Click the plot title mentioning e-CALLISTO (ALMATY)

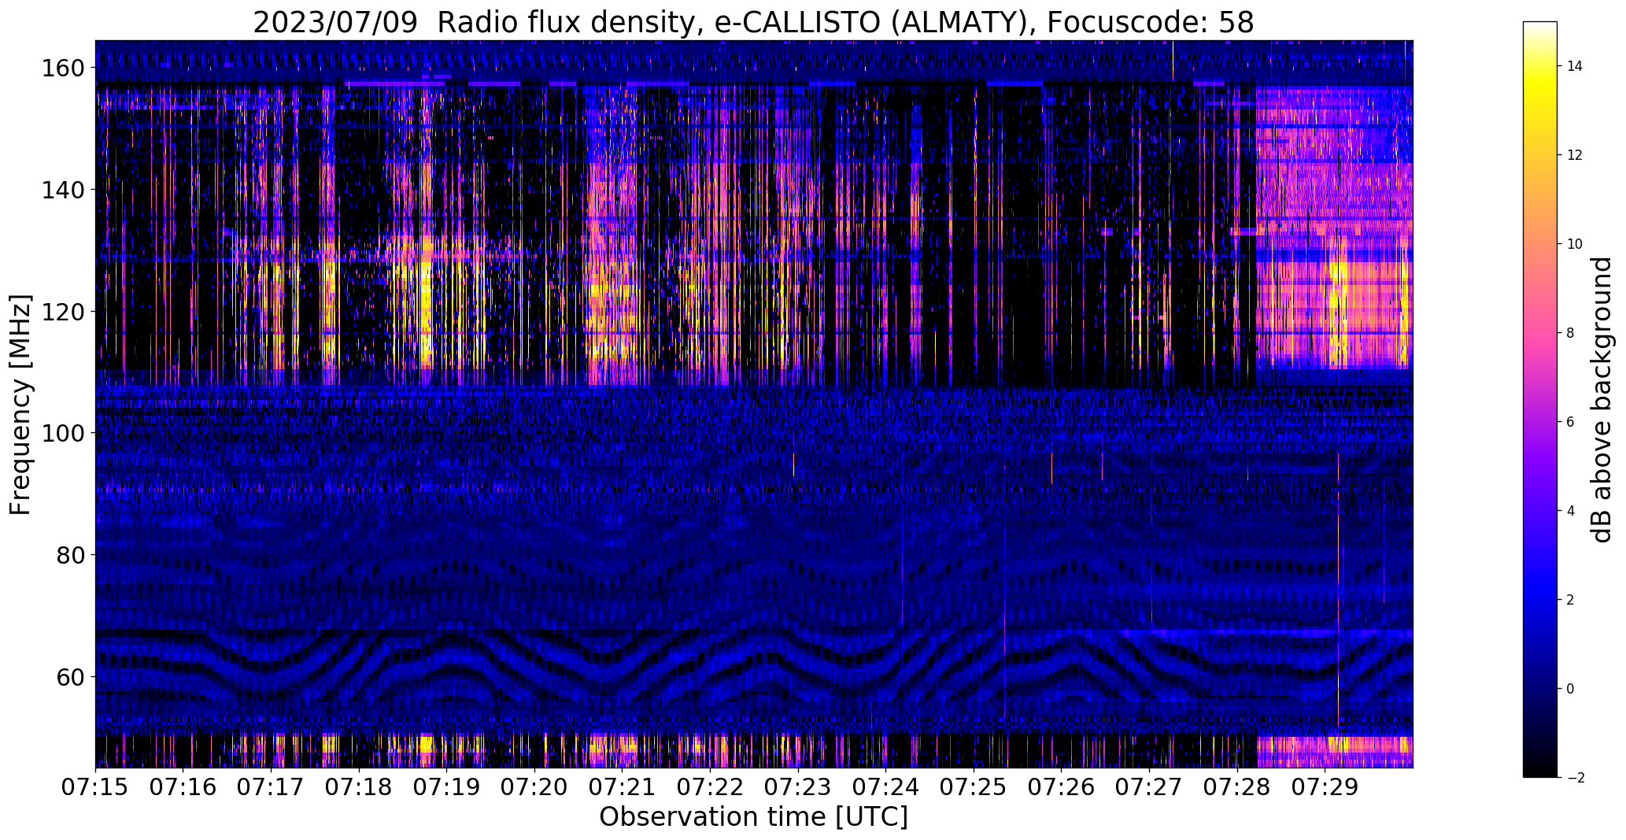753,23
